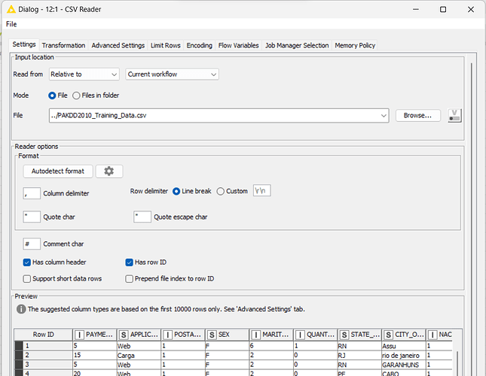Open Job Manager Selection tab

297,45
